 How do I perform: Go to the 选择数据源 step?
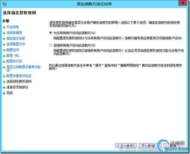click(14, 33)
